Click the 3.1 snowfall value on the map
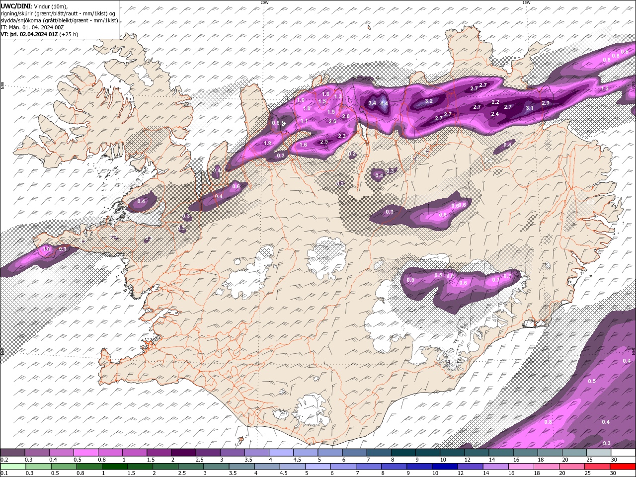Viewport: 636px width, 477px height. [529, 108]
